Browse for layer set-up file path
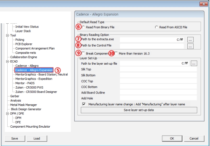The width and height of the screenshot is (210, 146). (x=194, y=63)
